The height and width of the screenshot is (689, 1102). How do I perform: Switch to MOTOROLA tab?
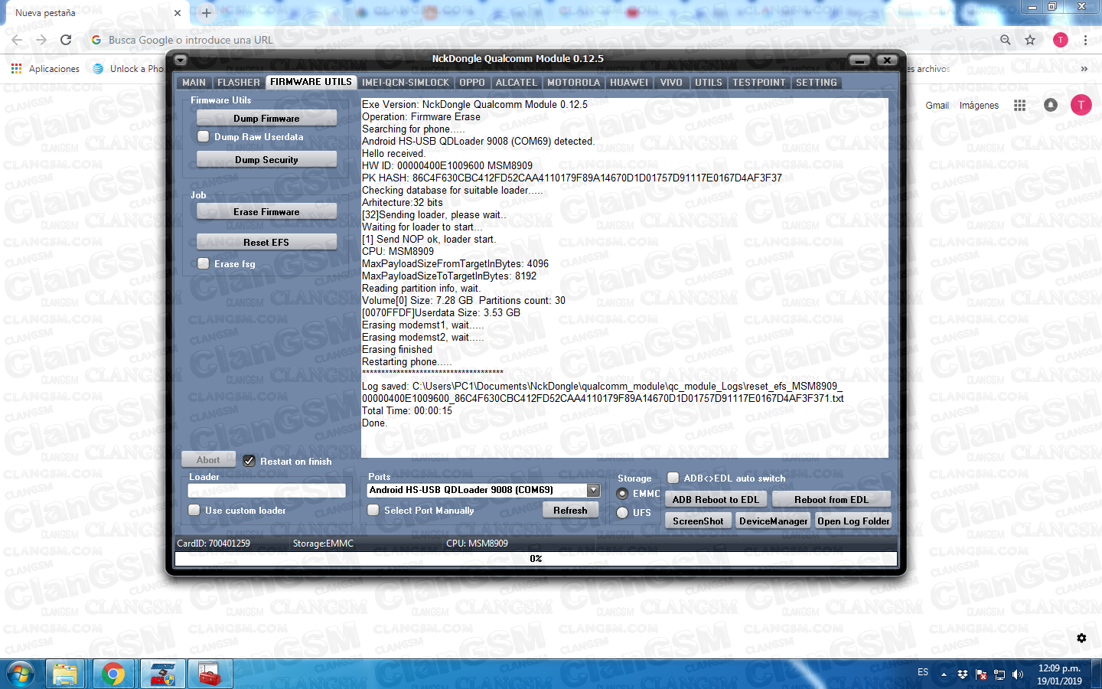574,83
